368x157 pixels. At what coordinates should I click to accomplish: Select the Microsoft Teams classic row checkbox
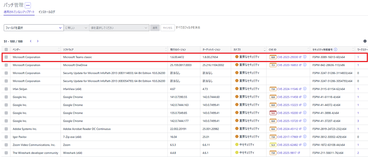tap(6, 57)
